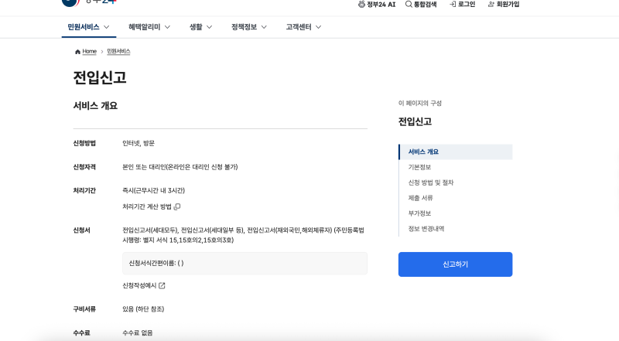Click the 통합검색 magnifier icon
The image size is (619, 341).
pyautogui.click(x=409, y=5)
